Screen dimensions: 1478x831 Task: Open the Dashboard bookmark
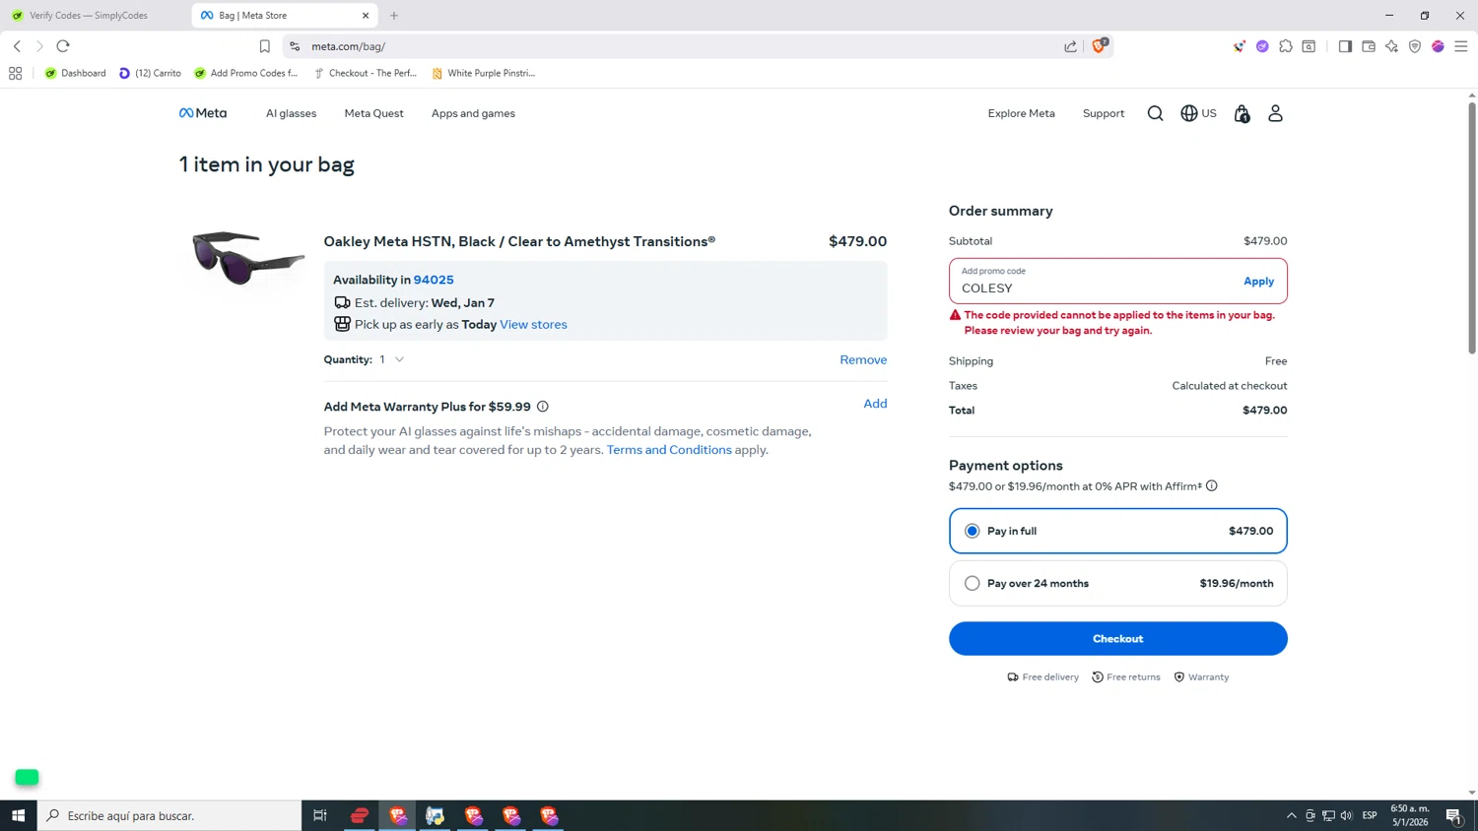pyautogui.click(x=76, y=73)
